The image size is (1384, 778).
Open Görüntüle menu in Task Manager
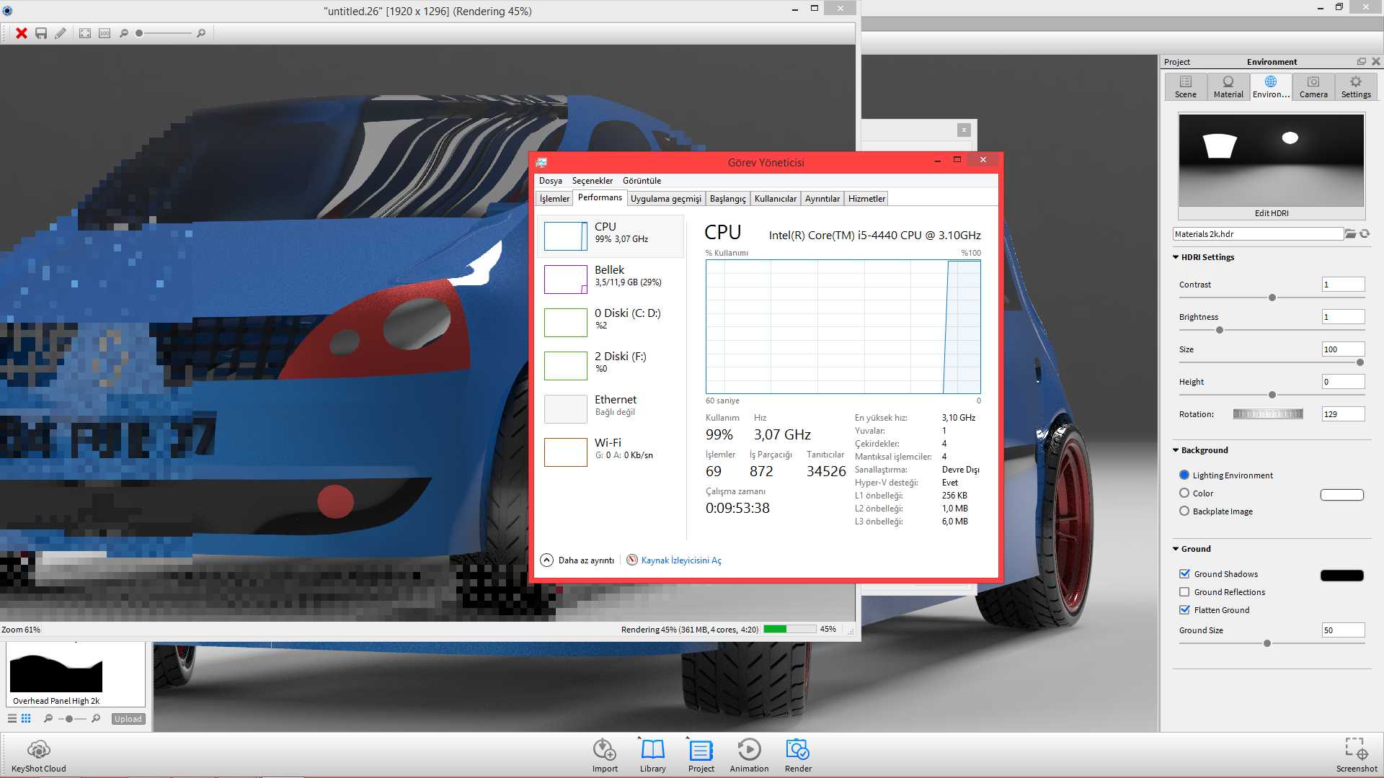tap(642, 181)
